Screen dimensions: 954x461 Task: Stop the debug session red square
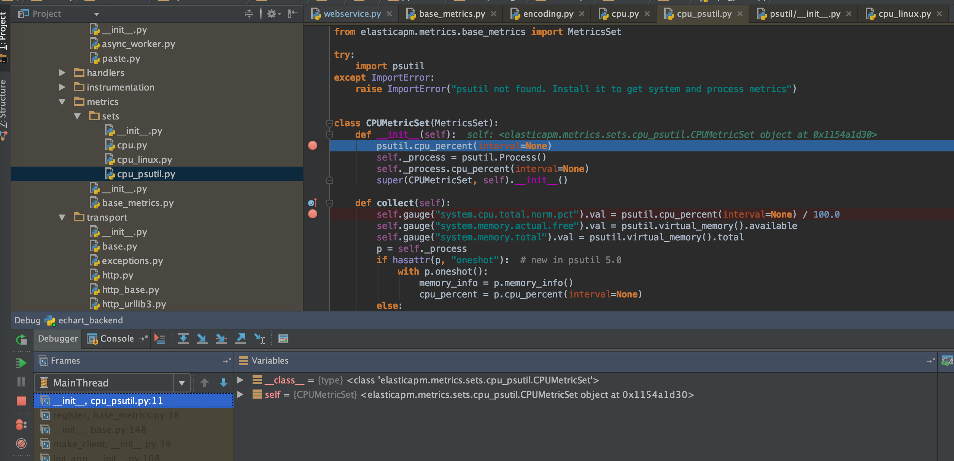pos(21,401)
